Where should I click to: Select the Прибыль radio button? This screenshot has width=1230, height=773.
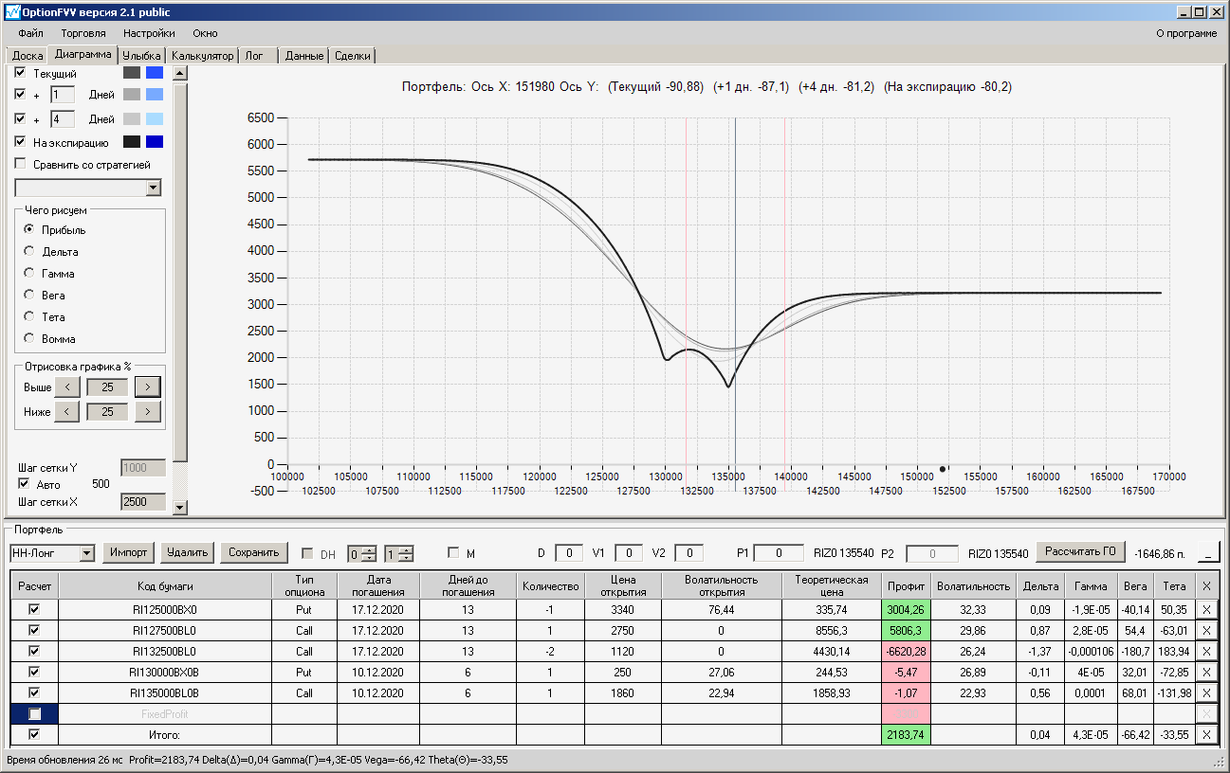coord(29,230)
